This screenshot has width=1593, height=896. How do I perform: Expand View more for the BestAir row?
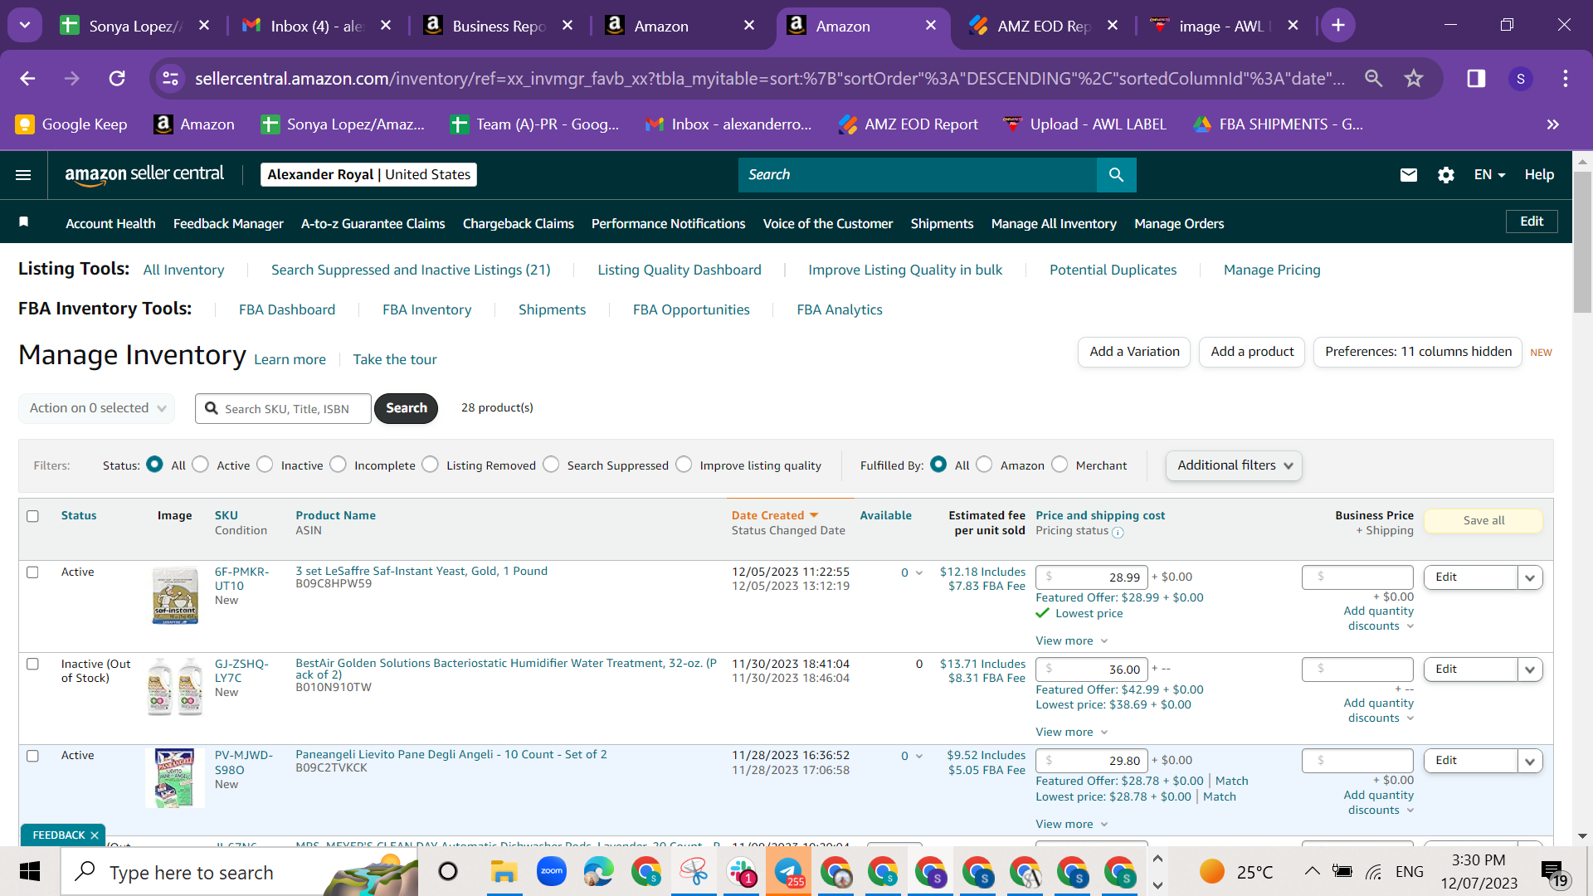coord(1071,733)
